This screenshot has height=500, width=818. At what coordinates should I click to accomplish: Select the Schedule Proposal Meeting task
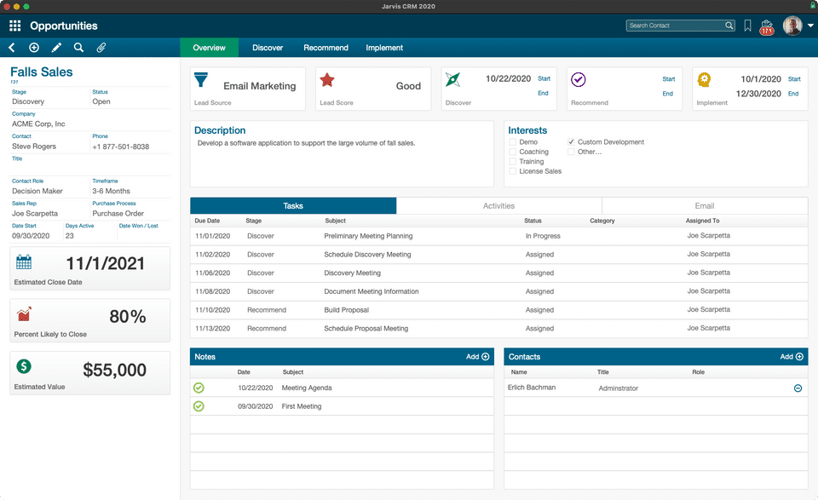pos(498,329)
